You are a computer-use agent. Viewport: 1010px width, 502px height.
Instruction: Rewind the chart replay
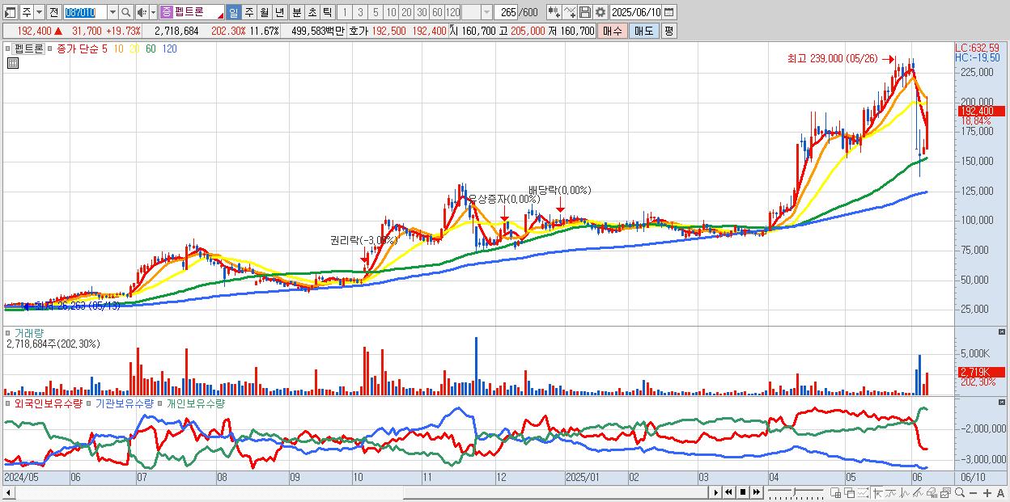[x=728, y=492]
